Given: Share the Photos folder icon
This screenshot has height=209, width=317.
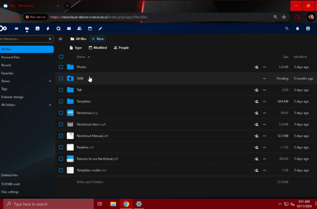Looking at the screenshot, I should tap(256, 67).
